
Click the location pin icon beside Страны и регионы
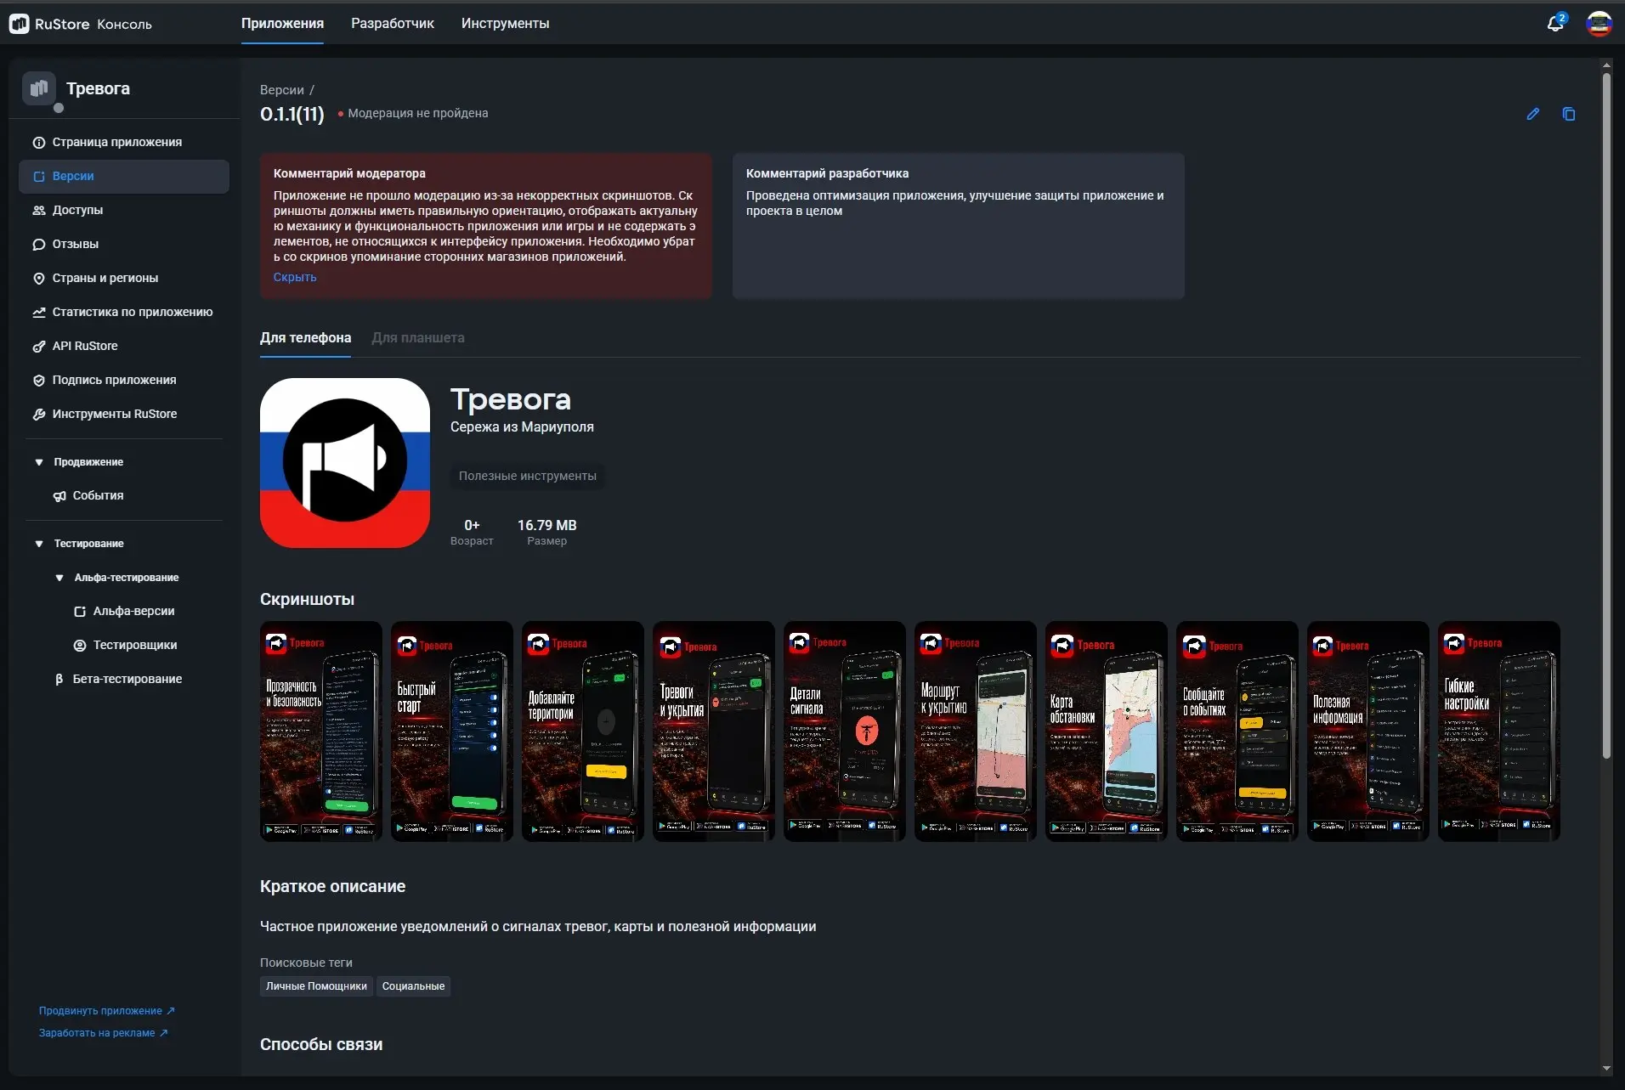click(38, 279)
